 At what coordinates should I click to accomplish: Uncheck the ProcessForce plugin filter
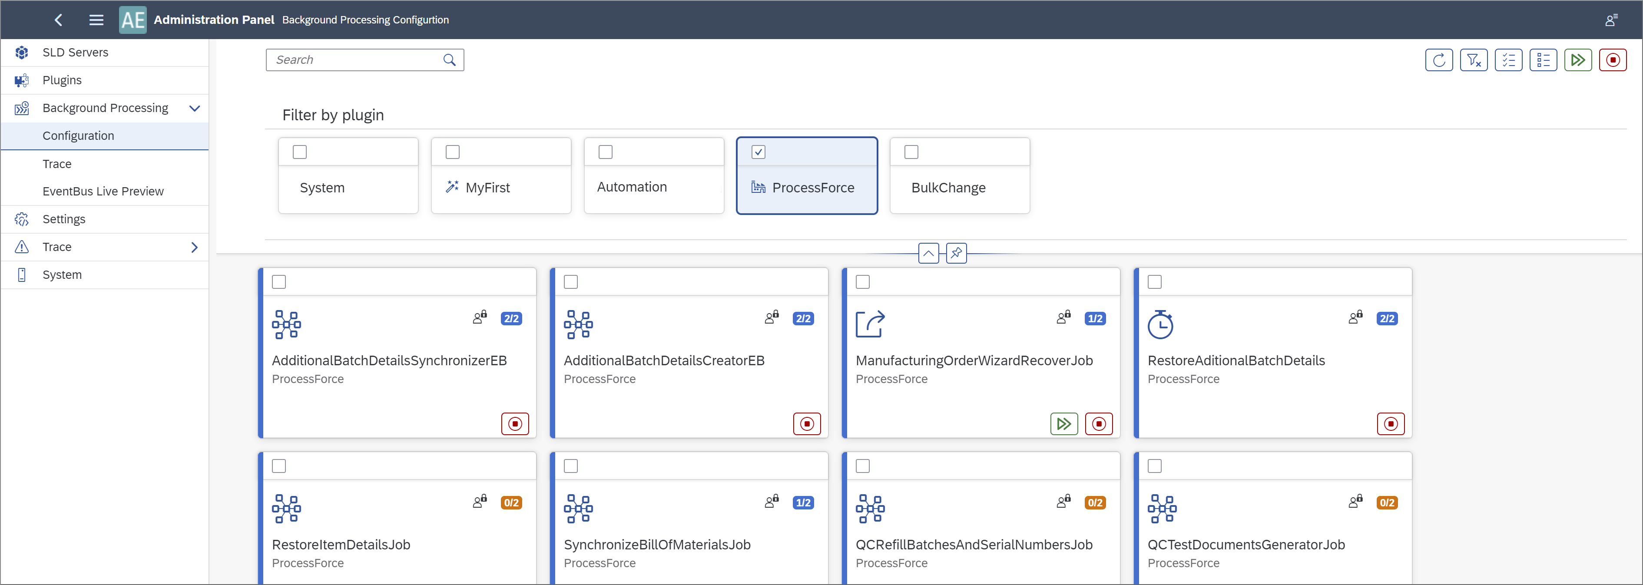tap(759, 152)
